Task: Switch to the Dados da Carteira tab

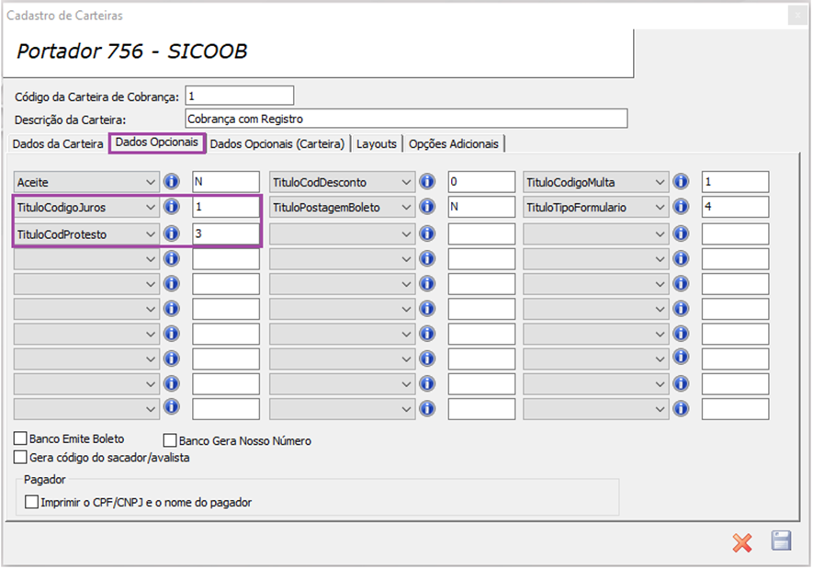Action: (x=58, y=143)
